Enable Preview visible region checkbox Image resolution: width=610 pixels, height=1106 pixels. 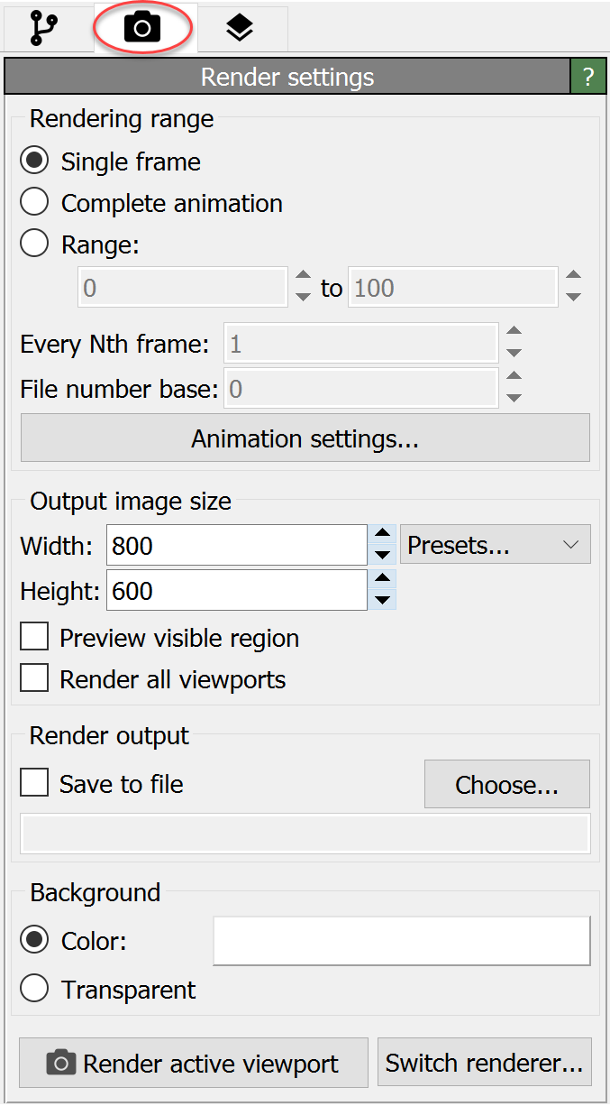point(34,638)
